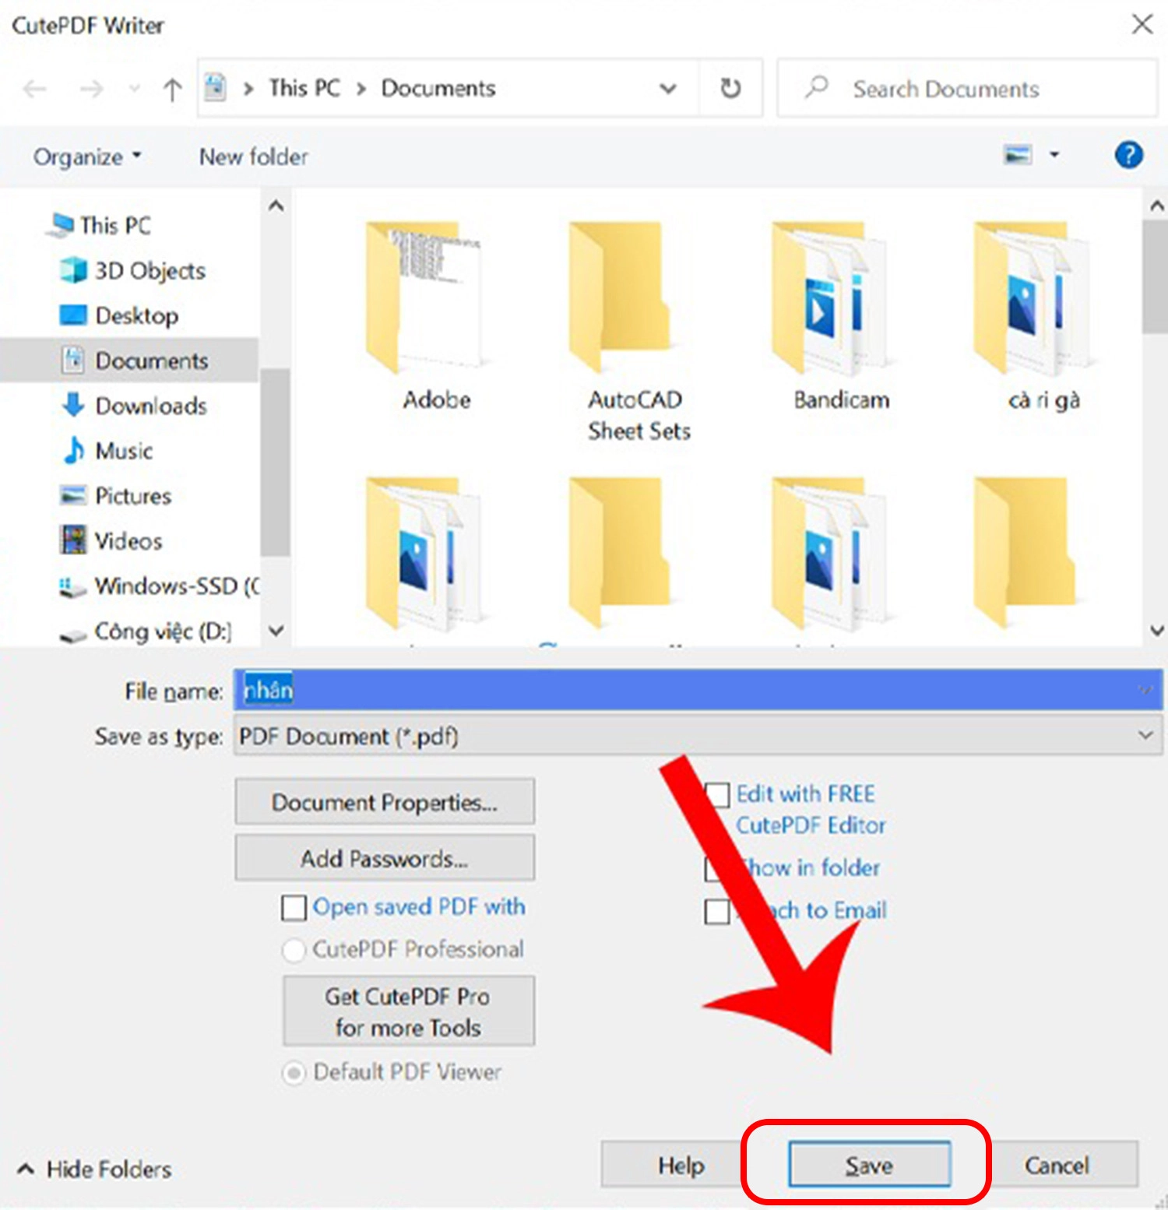Create a New folder
This screenshot has width=1168, height=1210.
click(x=254, y=157)
